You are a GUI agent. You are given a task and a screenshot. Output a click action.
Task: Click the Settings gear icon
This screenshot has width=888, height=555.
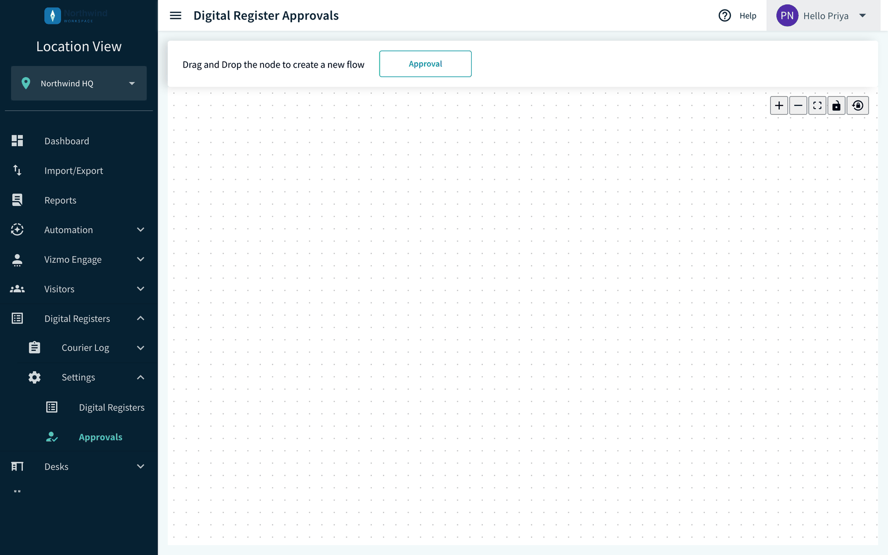tap(34, 377)
